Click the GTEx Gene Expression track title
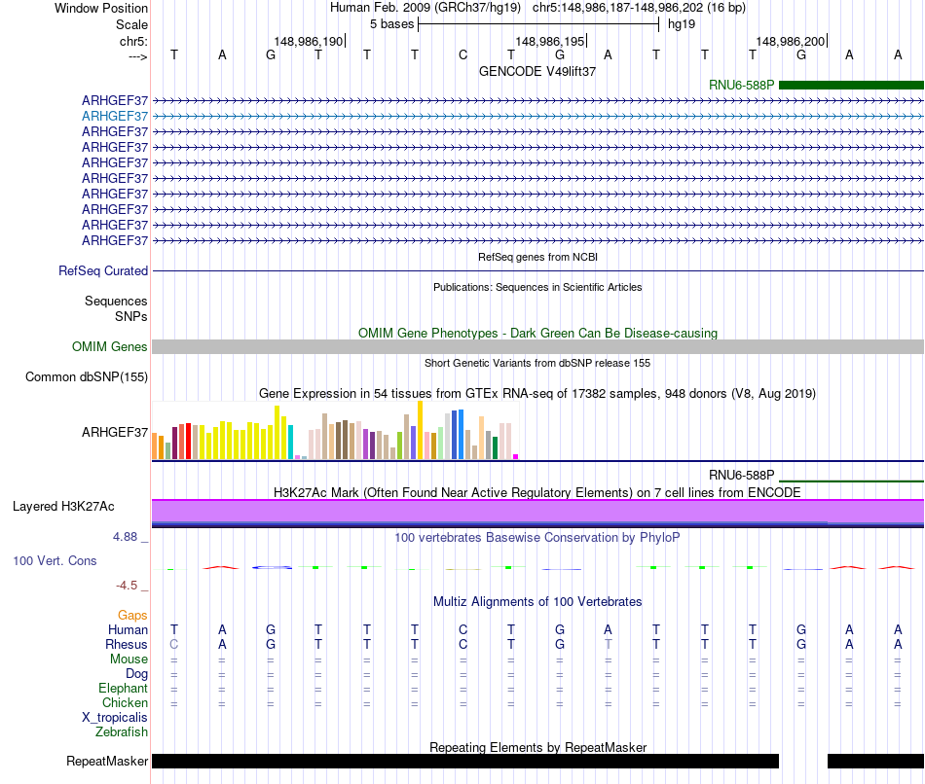Viewport: 925px width, 784px height. click(x=537, y=393)
